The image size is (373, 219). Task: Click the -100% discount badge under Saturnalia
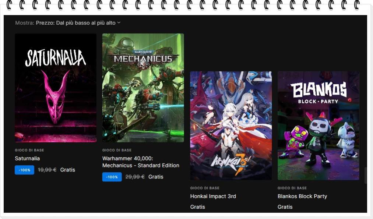pyautogui.click(x=24, y=170)
